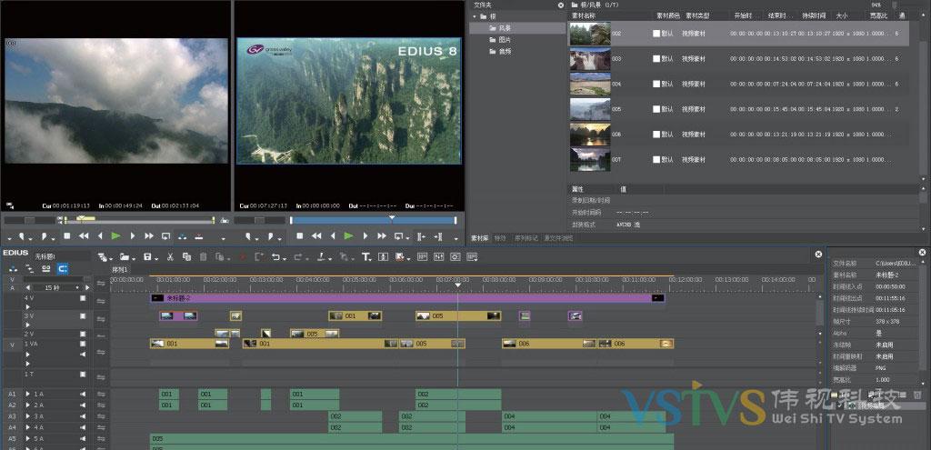
Task: Click the scissors cut icon in timeline toolbar
Action: 169,257
